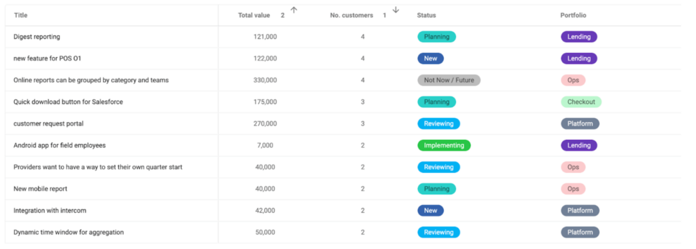Click Lending portfolio tag for Android app row
The width and height of the screenshot is (696, 249).
click(x=579, y=145)
